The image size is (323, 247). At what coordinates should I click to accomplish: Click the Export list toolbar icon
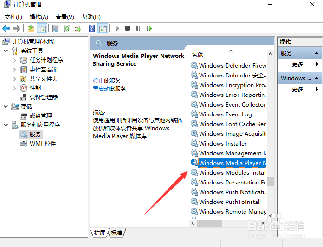(78, 28)
